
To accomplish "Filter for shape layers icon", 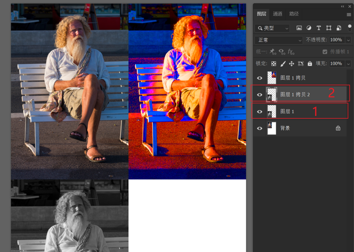I will (329, 28).
